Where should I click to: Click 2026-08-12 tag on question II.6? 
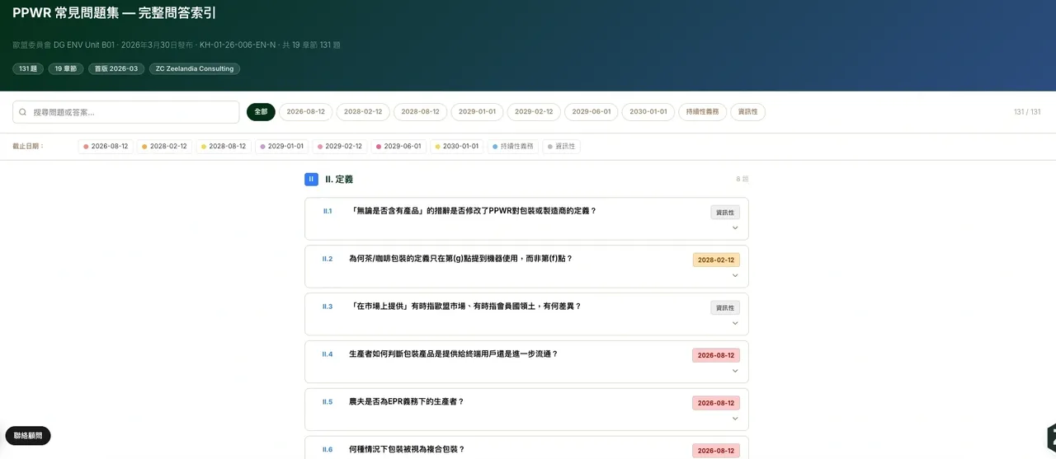click(x=716, y=452)
